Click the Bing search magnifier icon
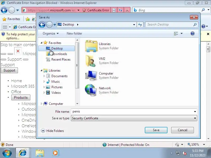Screen dimensions: 211x158 point(203,10)
